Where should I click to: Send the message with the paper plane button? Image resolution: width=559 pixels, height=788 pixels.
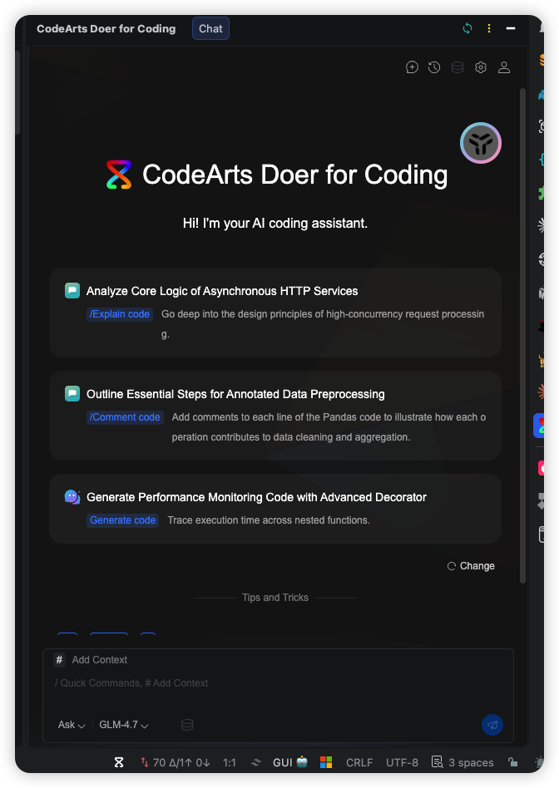(492, 725)
